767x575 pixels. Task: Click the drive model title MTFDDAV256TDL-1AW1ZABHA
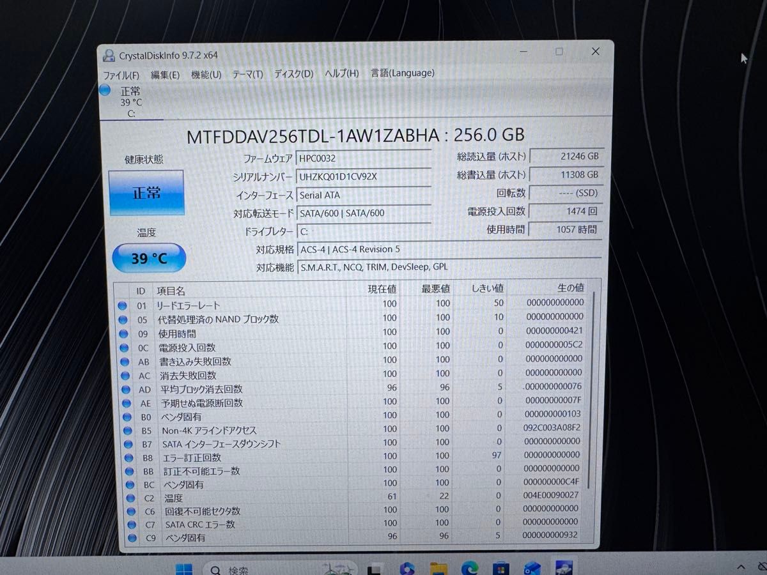[313, 135]
